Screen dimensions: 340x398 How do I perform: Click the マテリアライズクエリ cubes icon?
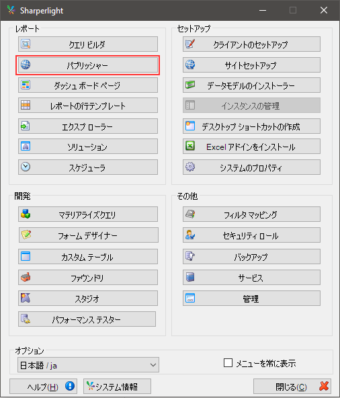coord(26,214)
